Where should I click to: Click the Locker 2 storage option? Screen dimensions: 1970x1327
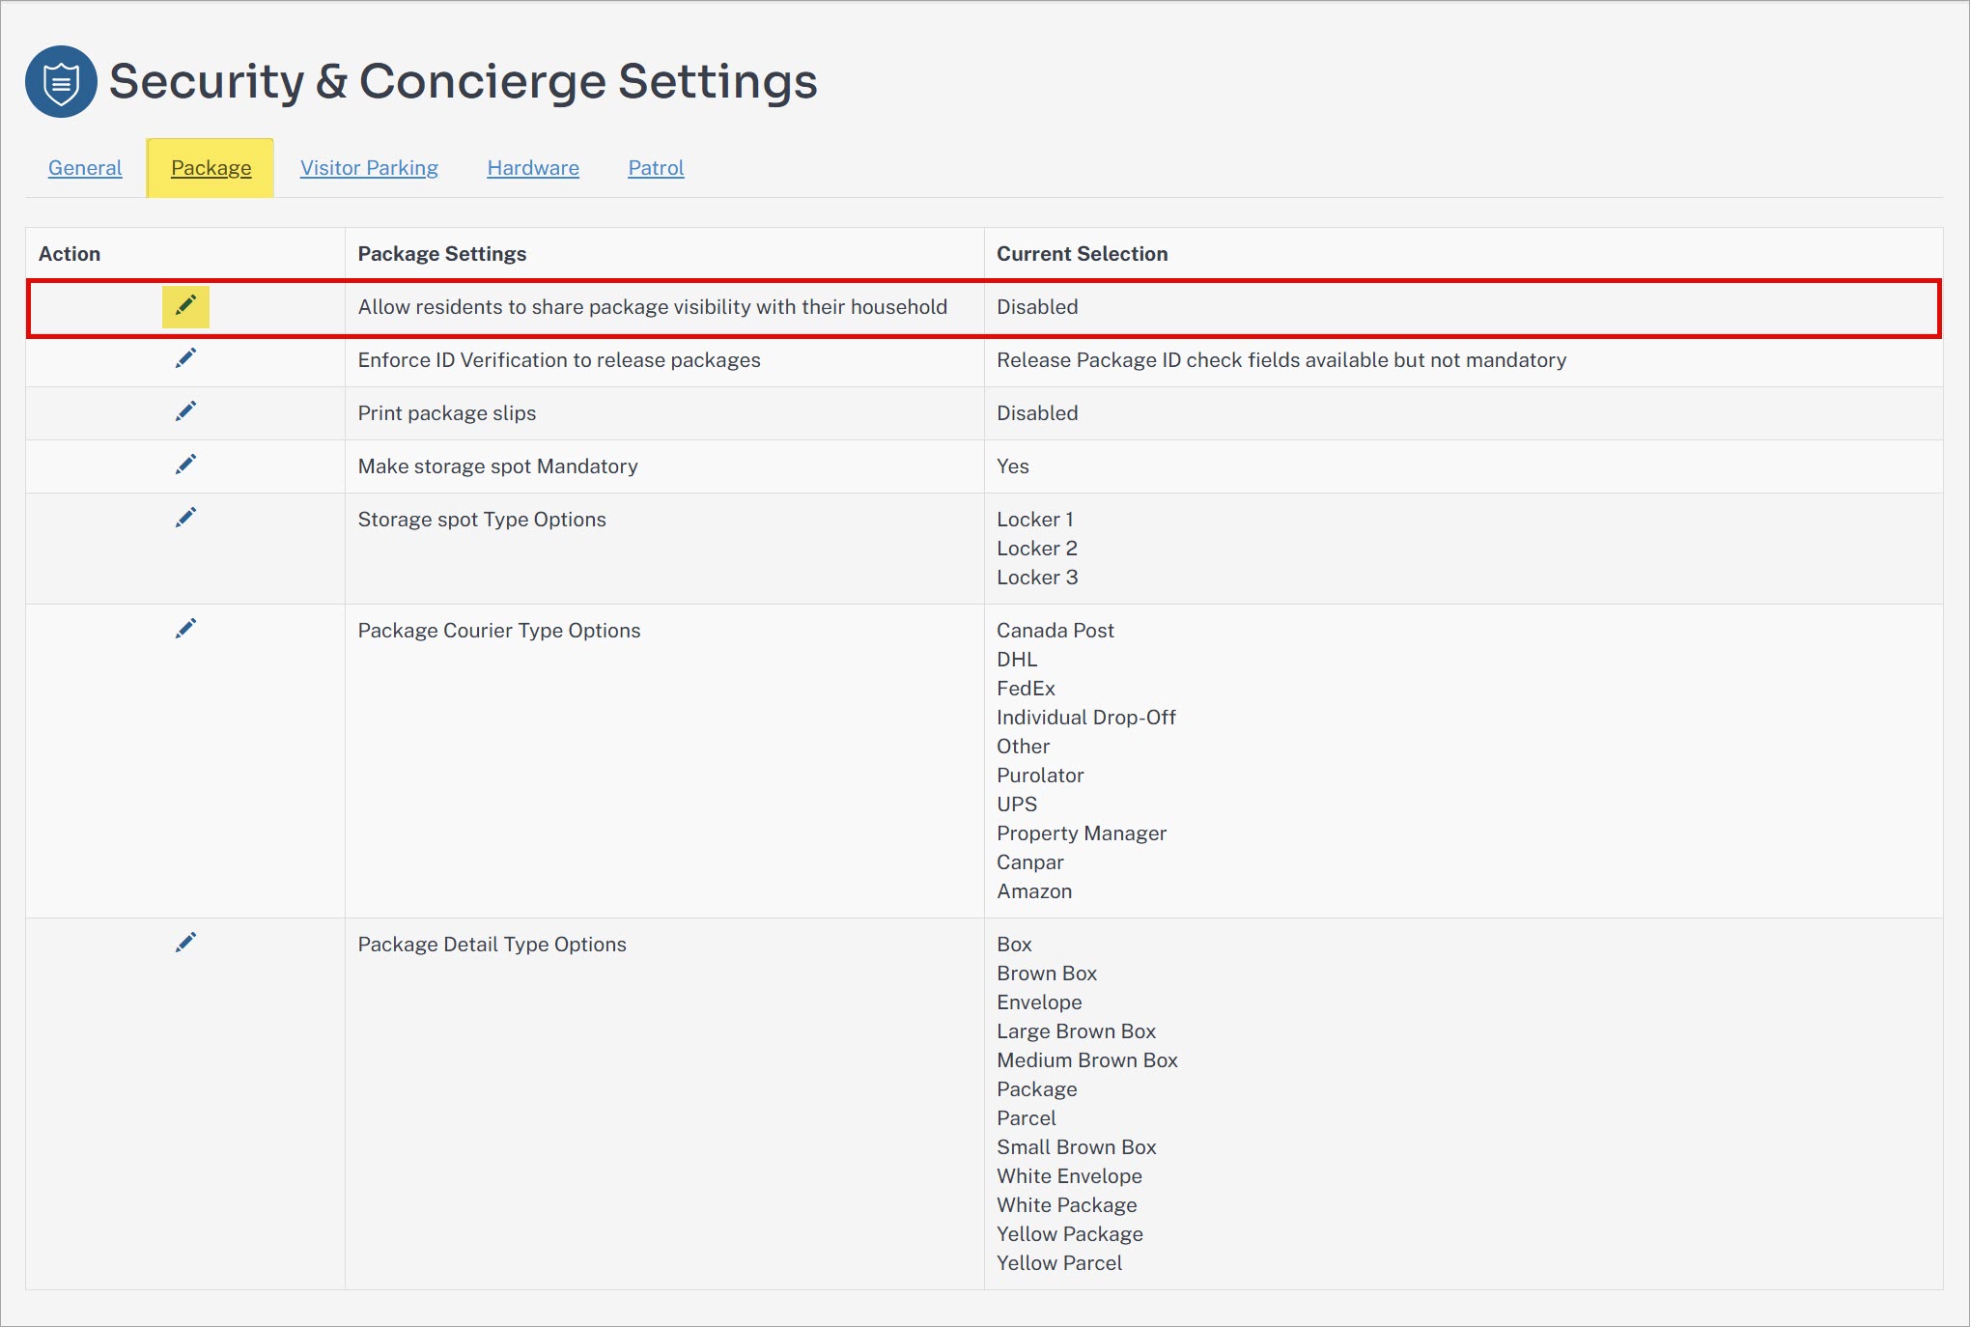1037,549
